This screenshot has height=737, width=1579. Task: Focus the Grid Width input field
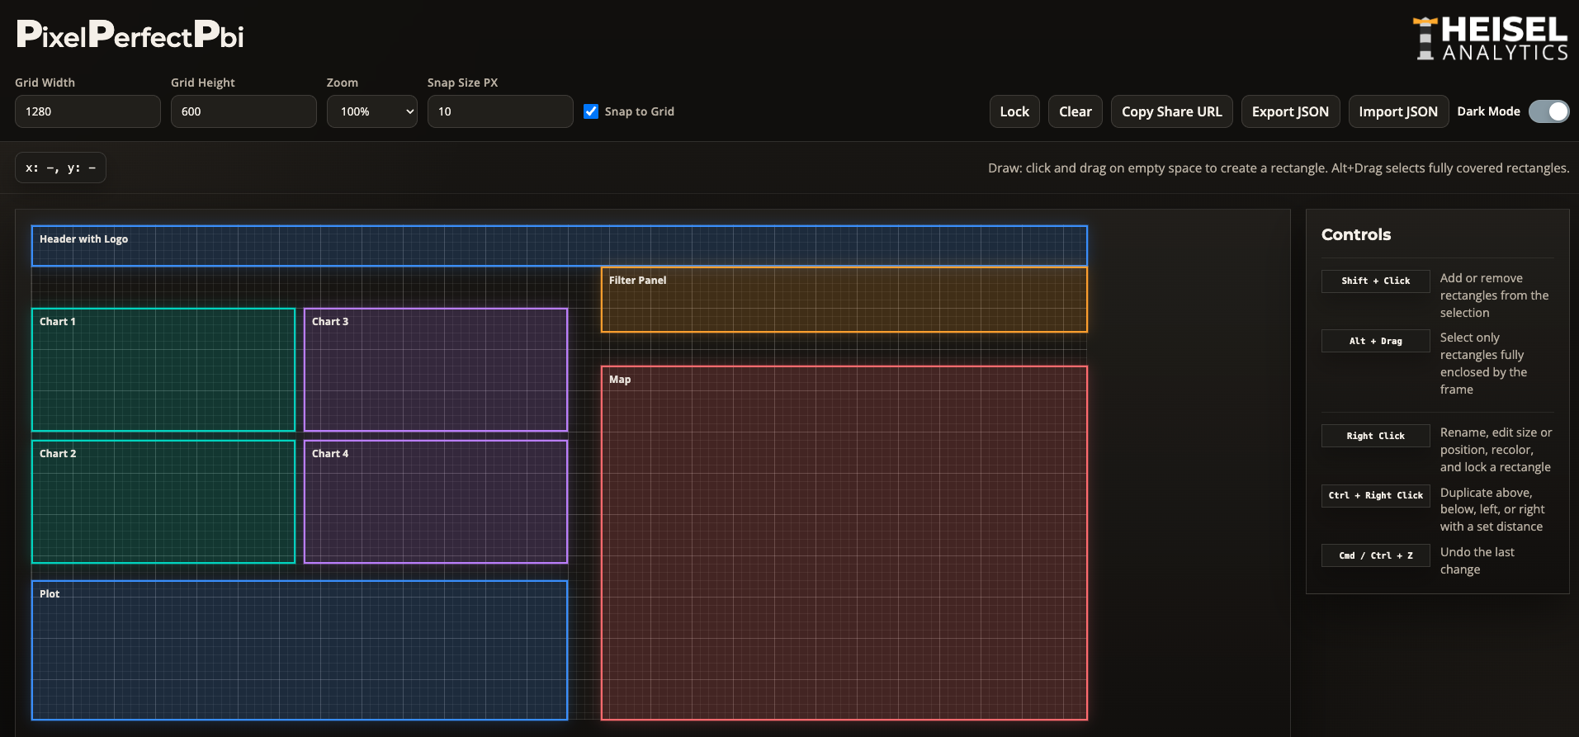(x=87, y=111)
